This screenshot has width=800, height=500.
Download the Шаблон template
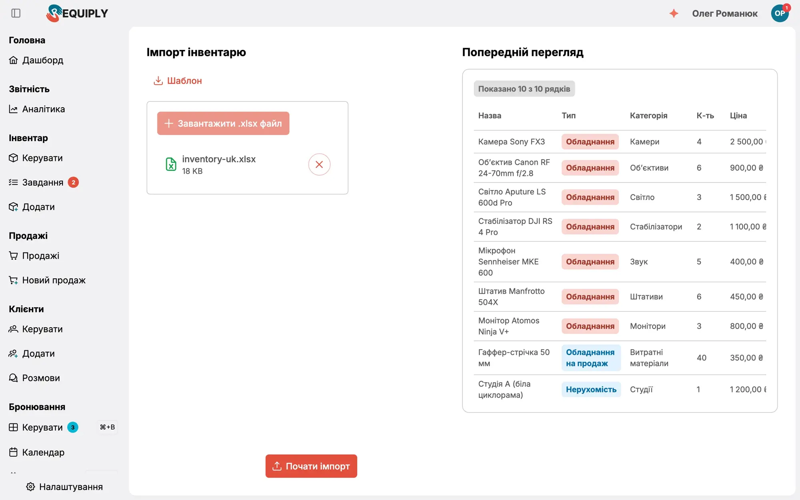(x=178, y=81)
